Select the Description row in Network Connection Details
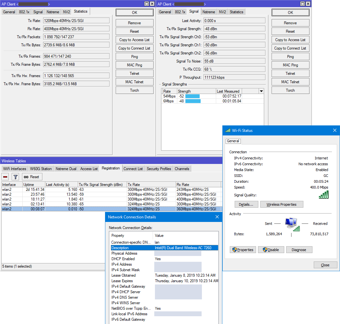Image resolution: width=340 pixels, height=324 pixels. (165, 248)
